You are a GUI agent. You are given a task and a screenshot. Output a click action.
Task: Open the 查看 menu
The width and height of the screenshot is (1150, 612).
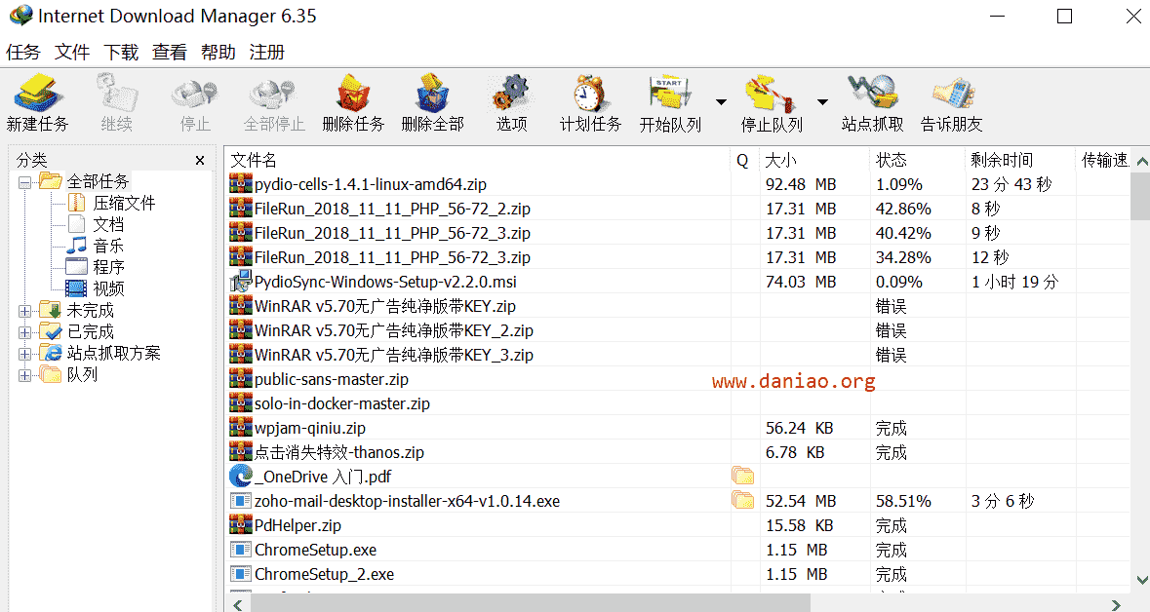pos(170,52)
